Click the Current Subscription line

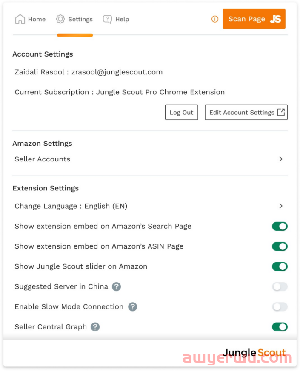pyautogui.click(x=120, y=92)
